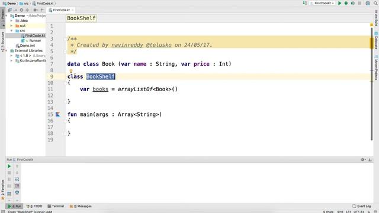Open the Maven Projects side tab
The image size is (379, 213).
click(x=376, y=67)
